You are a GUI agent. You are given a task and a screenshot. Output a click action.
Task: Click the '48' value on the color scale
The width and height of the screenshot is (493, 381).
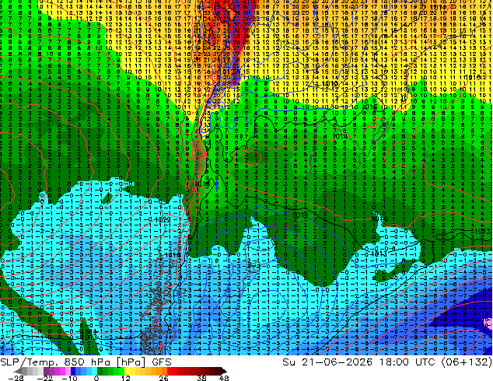tap(224, 378)
